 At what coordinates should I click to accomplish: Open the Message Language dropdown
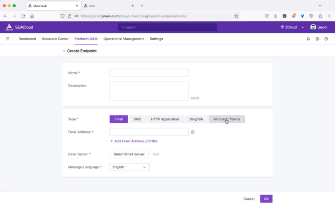(x=129, y=167)
